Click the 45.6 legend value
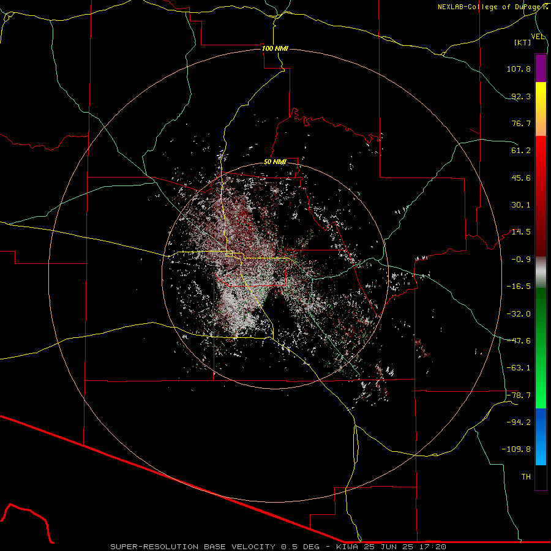Screen dimensions: 551x551 pos(521,178)
